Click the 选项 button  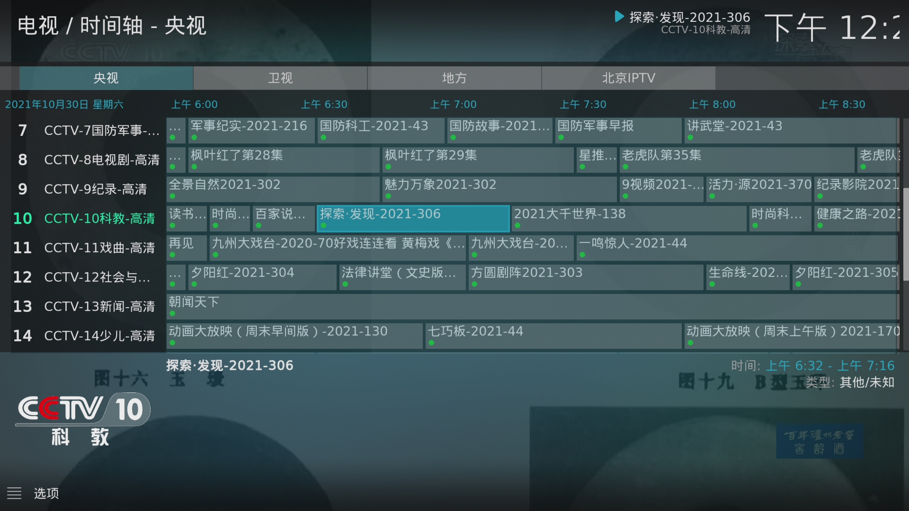click(46, 493)
